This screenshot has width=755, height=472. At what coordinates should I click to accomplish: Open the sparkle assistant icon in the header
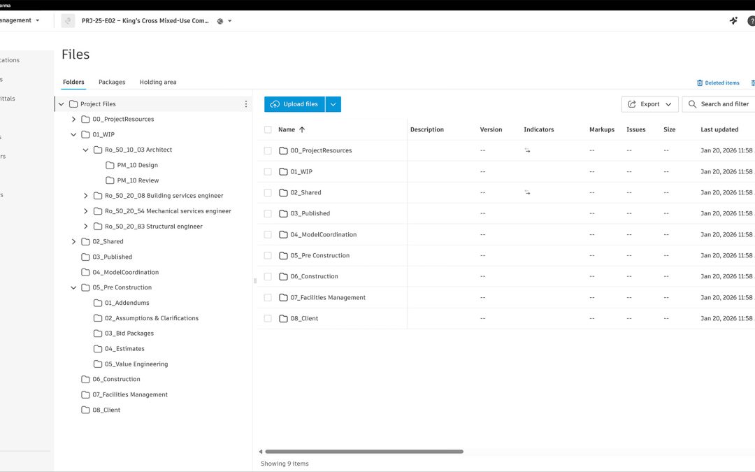pyautogui.click(x=733, y=21)
